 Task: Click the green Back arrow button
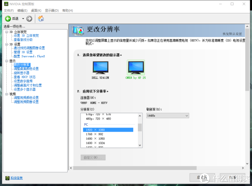point(8,19)
